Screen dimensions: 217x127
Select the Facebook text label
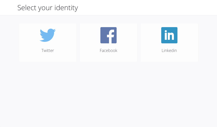tap(108, 50)
